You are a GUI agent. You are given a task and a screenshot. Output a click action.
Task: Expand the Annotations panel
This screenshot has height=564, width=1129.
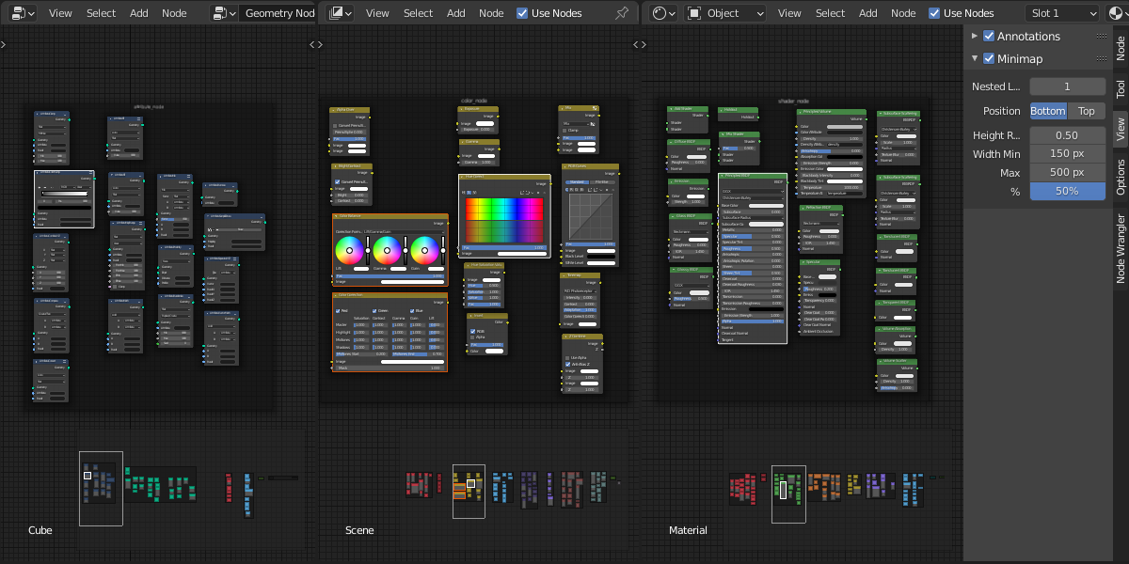pos(975,36)
